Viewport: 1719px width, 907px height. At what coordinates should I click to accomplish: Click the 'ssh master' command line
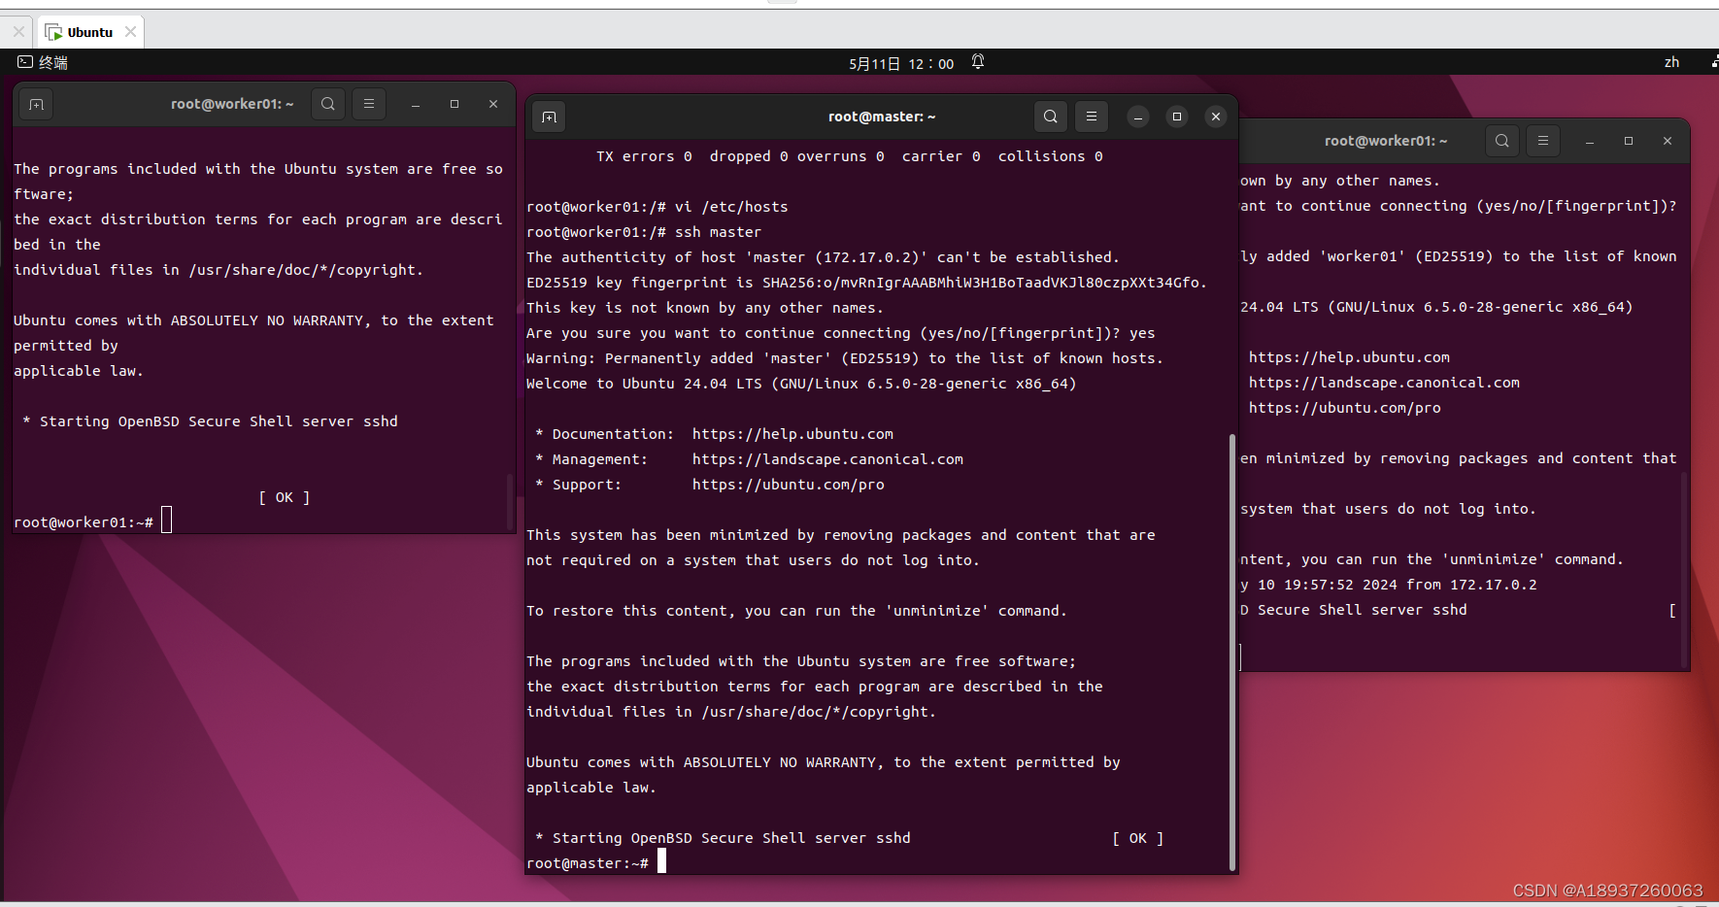click(644, 232)
